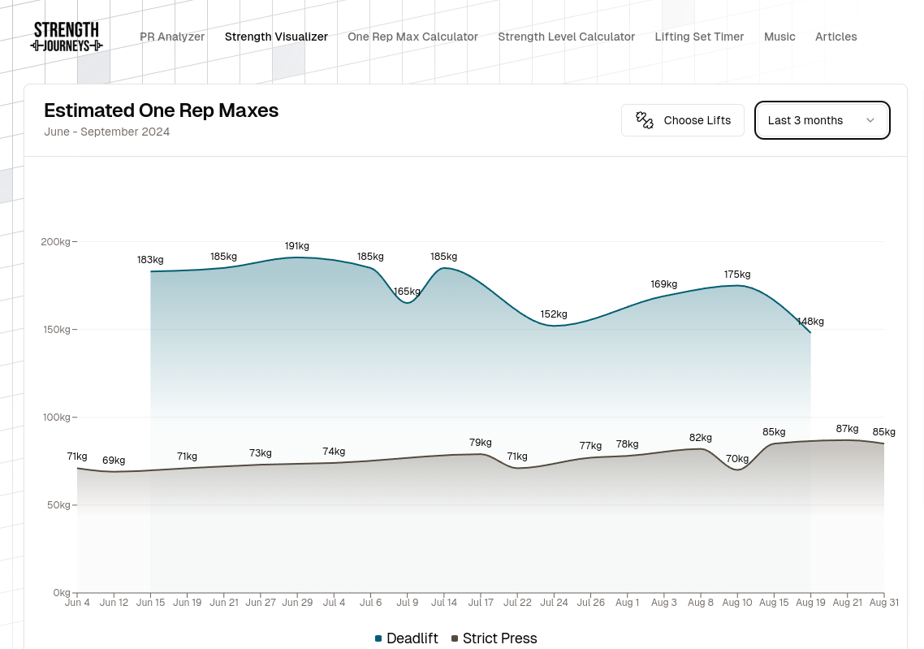Go to the Lifting Set Timer

click(699, 37)
